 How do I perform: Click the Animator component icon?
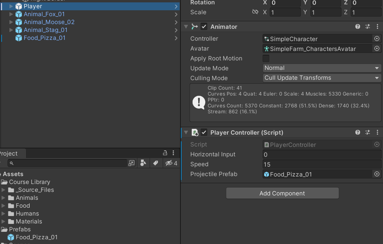point(195,26)
